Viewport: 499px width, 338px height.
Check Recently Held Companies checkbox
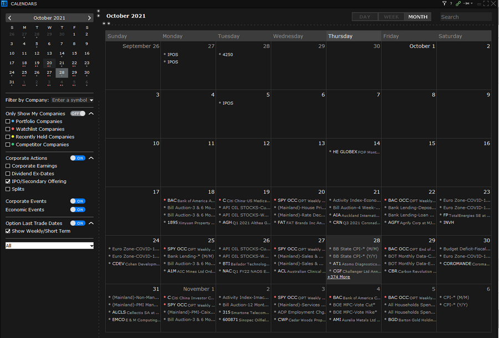click(8, 137)
